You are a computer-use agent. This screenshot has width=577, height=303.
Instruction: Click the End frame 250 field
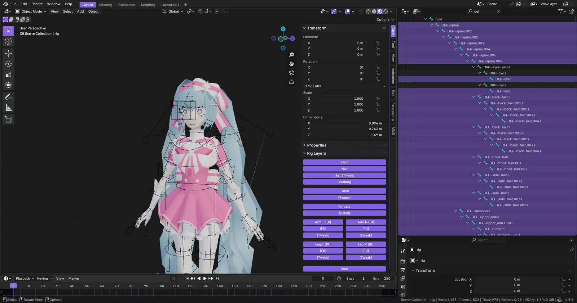pyautogui.click(x=382, y=279)
